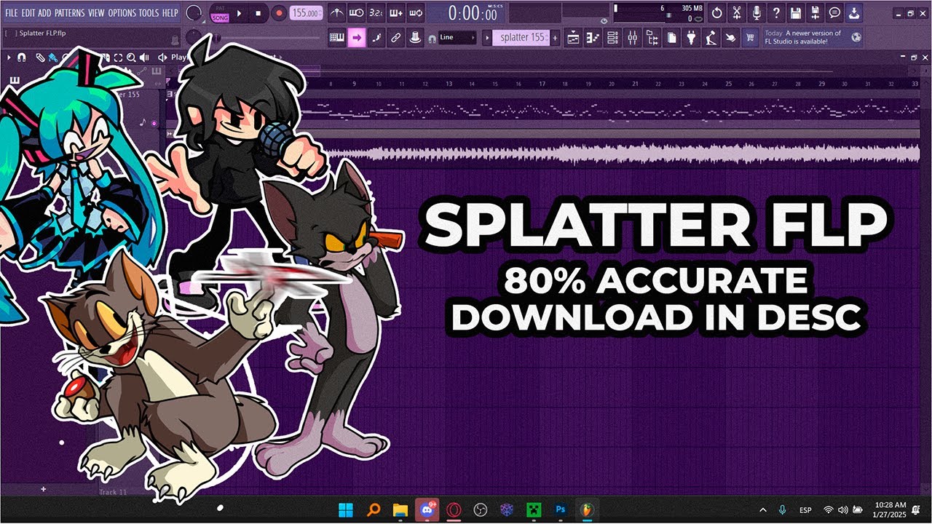Click the question mark help icon
This screenshot has width=932, height=524.
(x=776, y=13)
